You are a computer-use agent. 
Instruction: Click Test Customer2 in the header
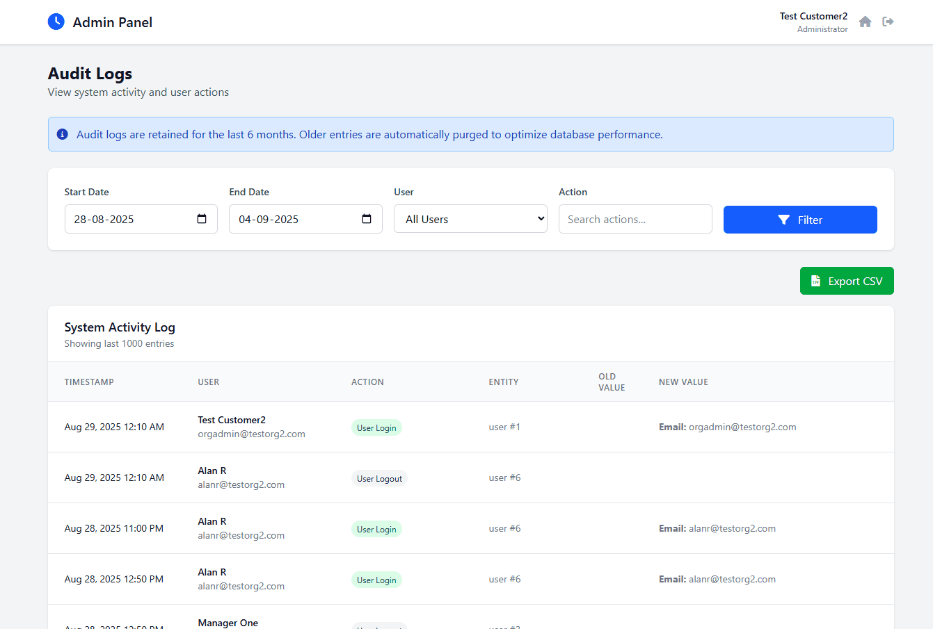(813, 15)
